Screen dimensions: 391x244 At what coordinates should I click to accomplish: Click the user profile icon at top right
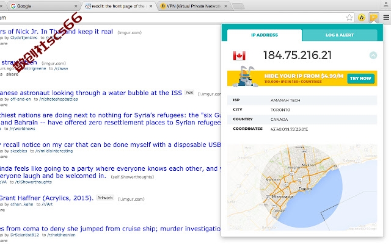[x=386, y=4]
